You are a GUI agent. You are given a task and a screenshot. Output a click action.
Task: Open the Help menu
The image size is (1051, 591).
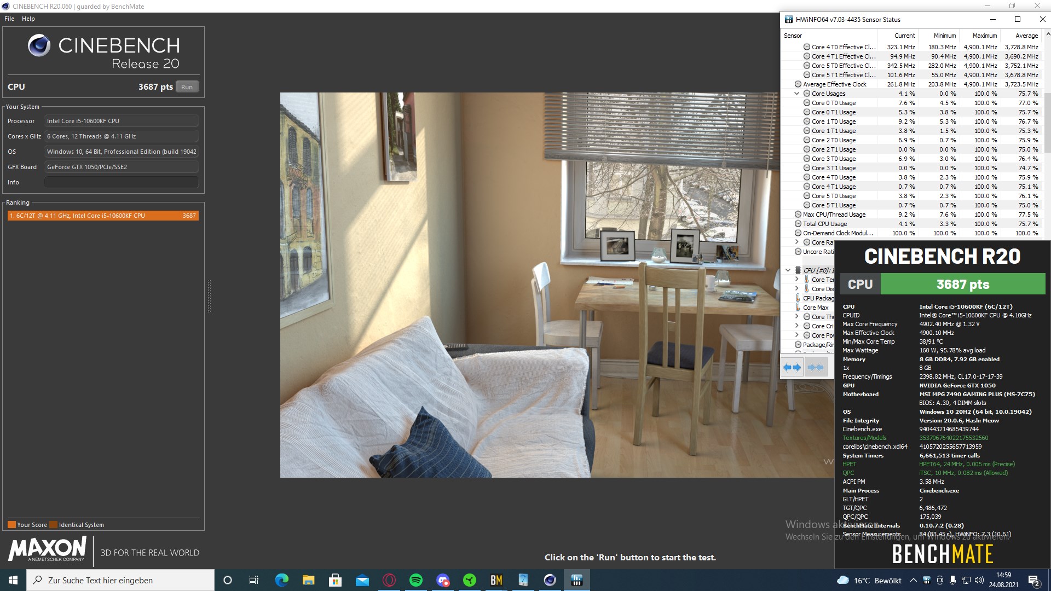(28, 19)
